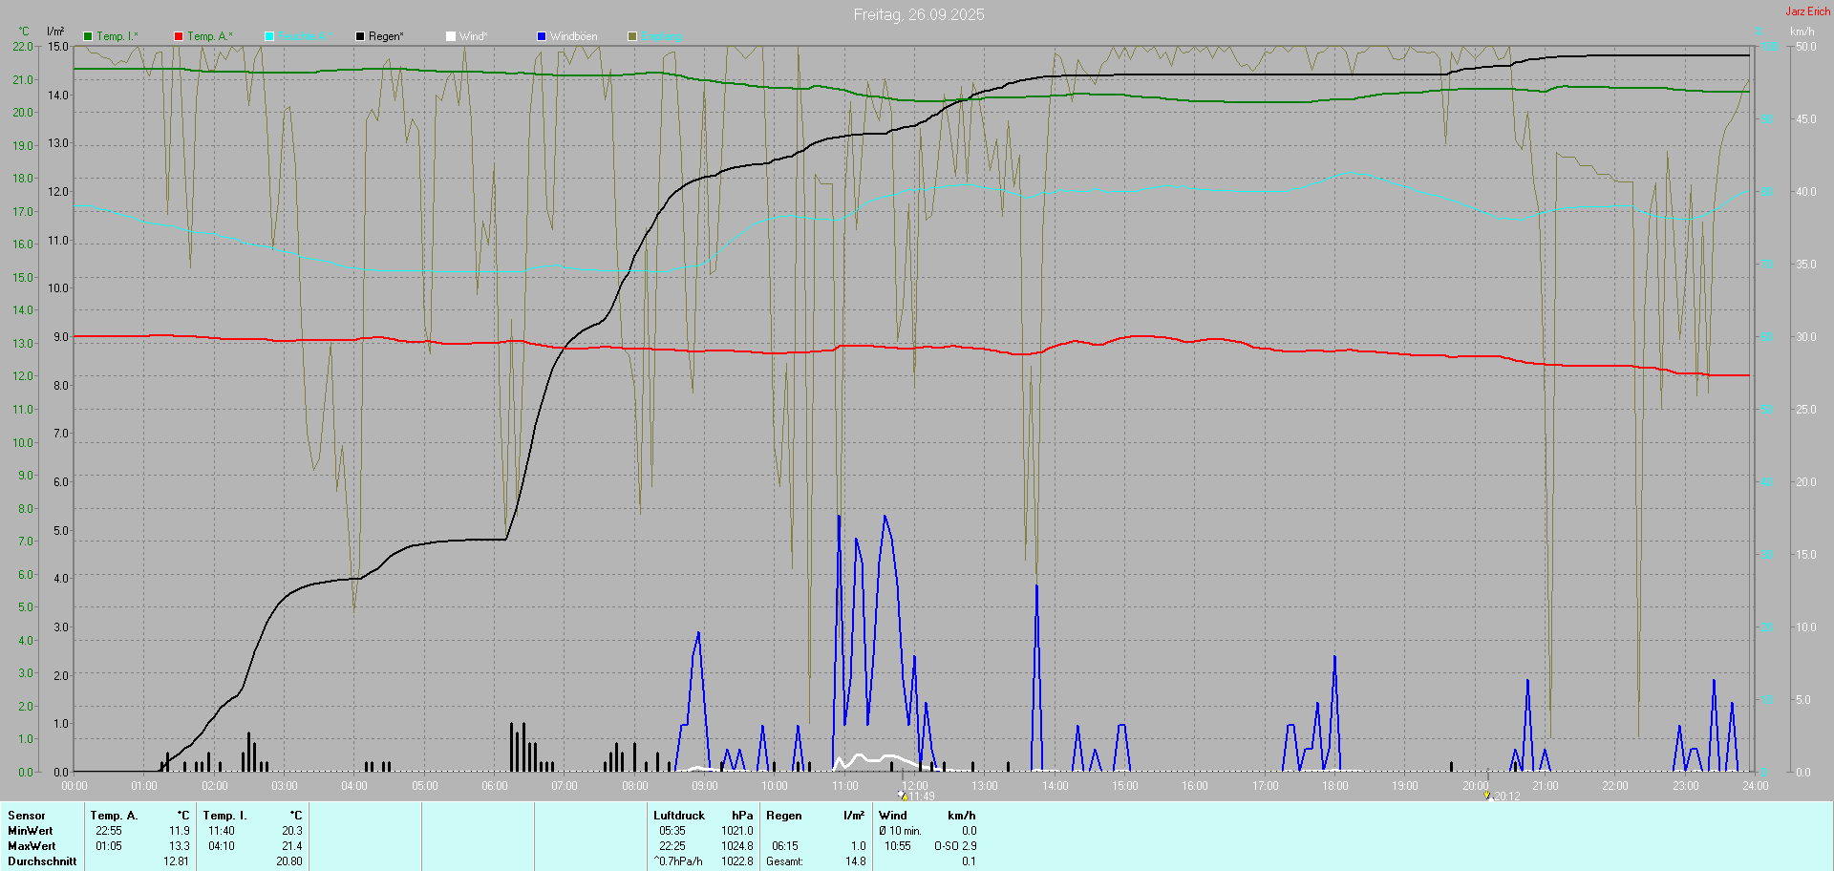Click the rain total value 14.8
This screenshot has width=1834, height=871.
coord(856,861)
